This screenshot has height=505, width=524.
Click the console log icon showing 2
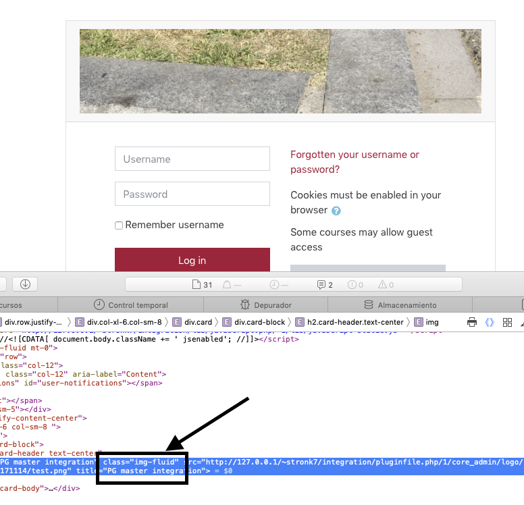(x=321, y=285)
